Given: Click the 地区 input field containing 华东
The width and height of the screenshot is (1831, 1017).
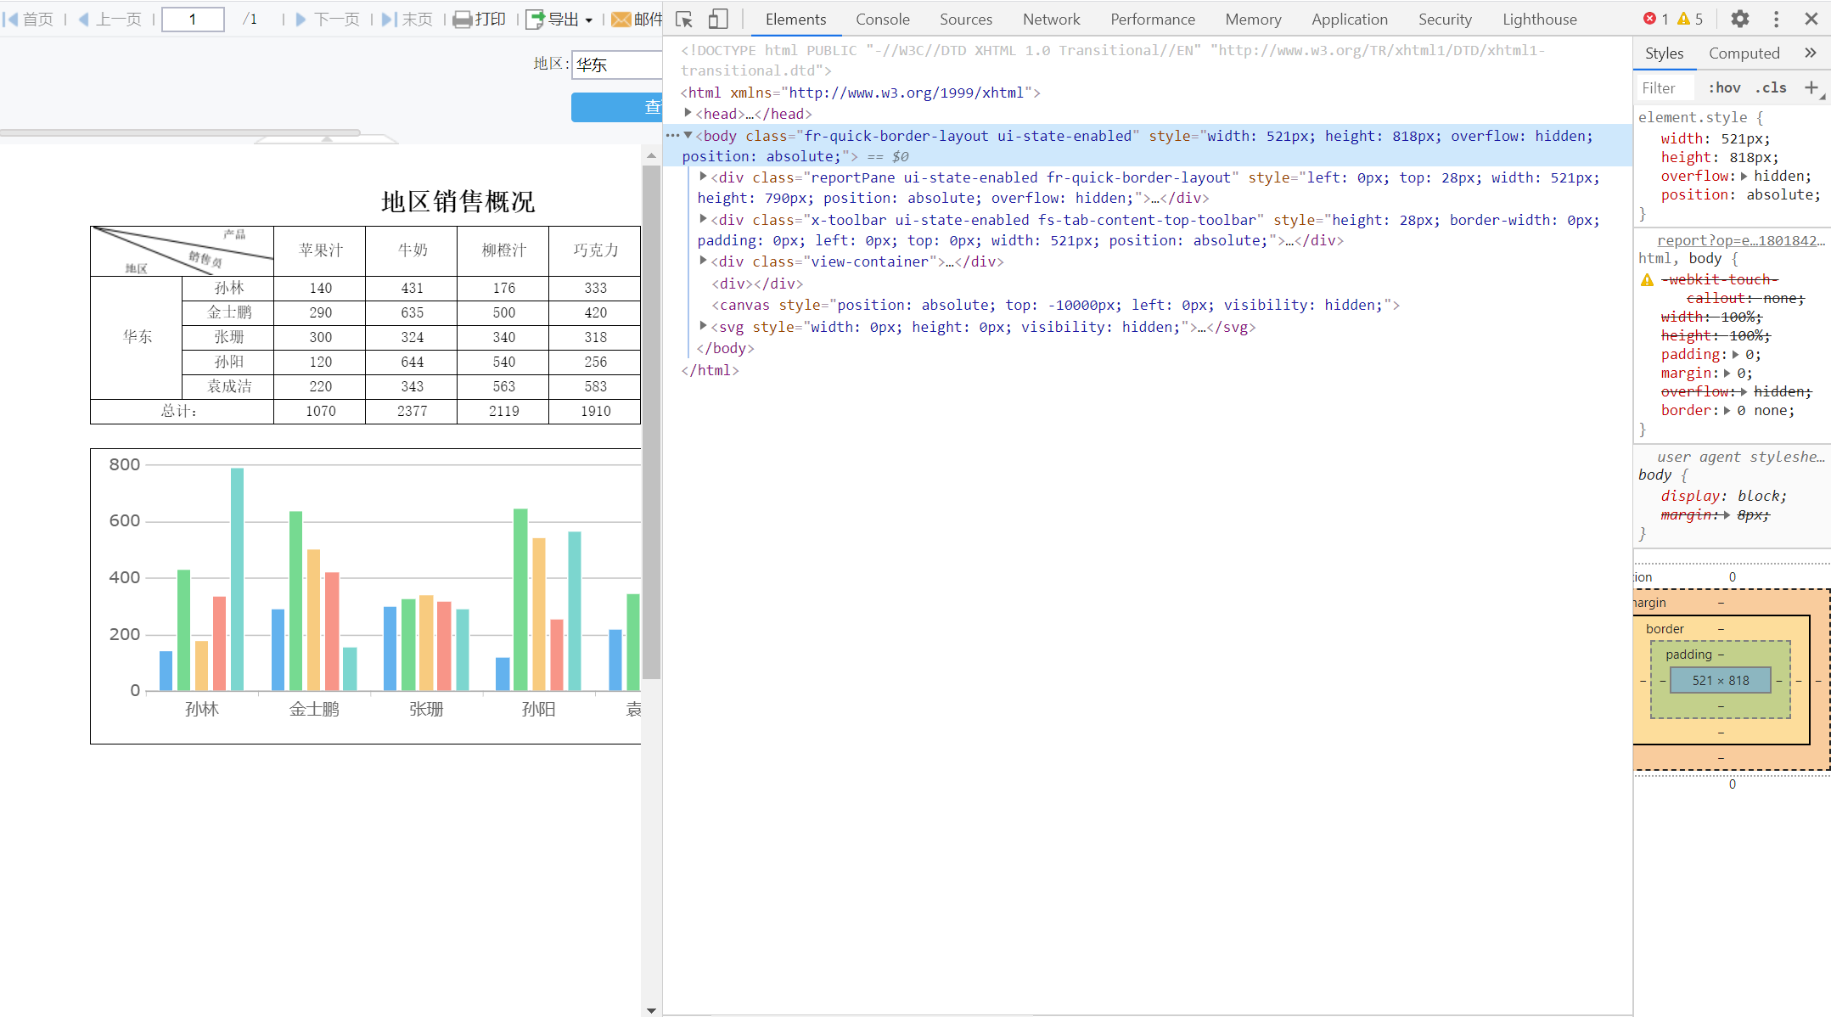Looking at the screenshot, I should 618,65.
